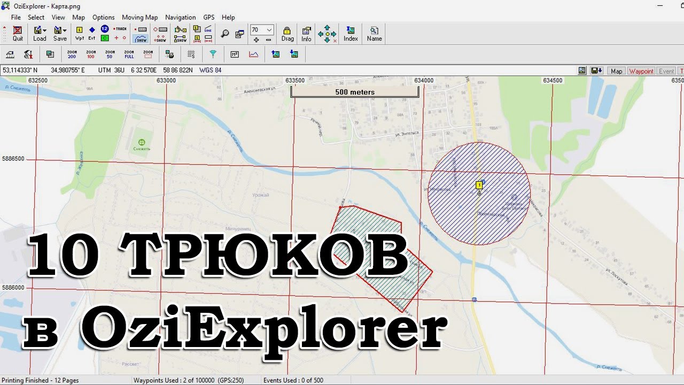This screenshot has height=385, width=684.
Task: Click the Name search button
Action: pos(374,33)
